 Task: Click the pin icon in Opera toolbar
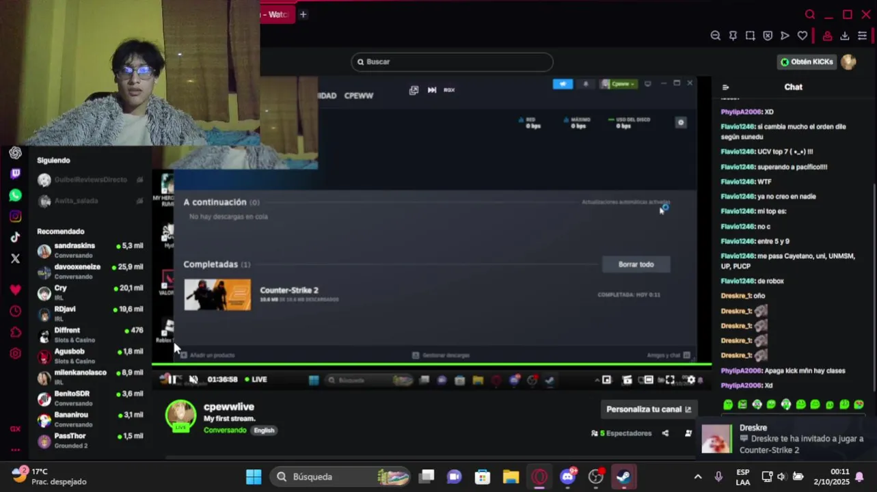pyautogui.click(x=733, y=36)
